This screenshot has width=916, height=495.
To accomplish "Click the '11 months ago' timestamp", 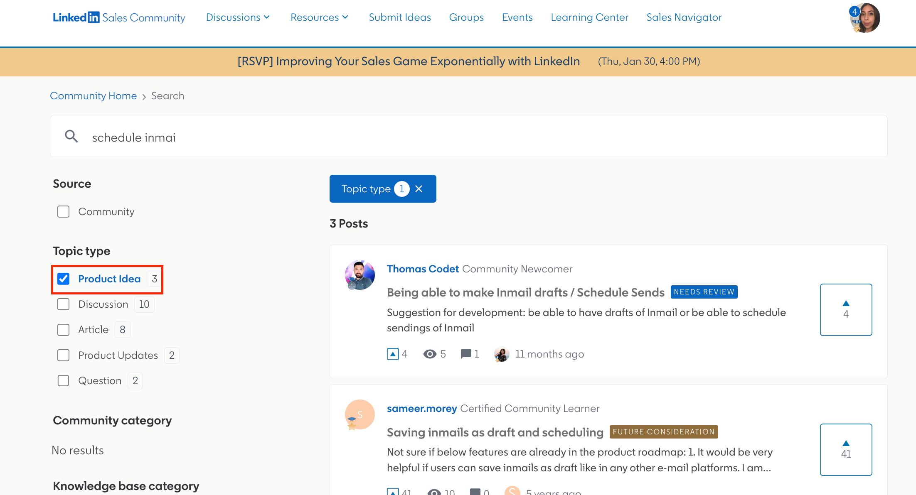I will 549,354.
